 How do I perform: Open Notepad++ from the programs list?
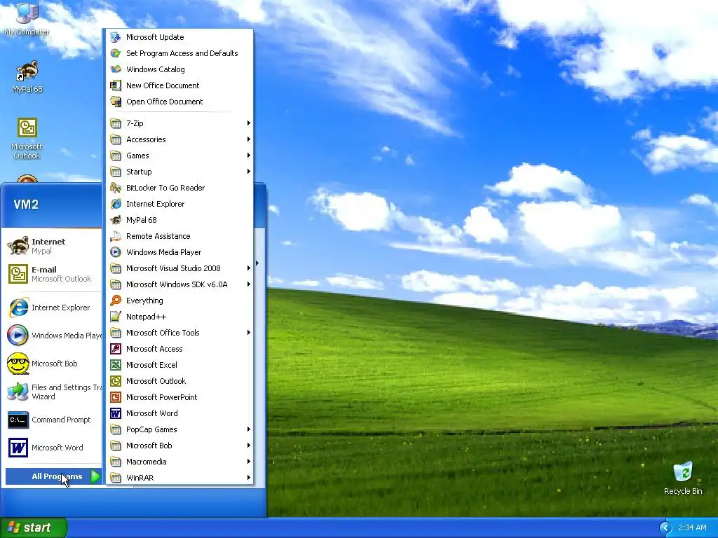pyautogui.click(x=179, y=317)
